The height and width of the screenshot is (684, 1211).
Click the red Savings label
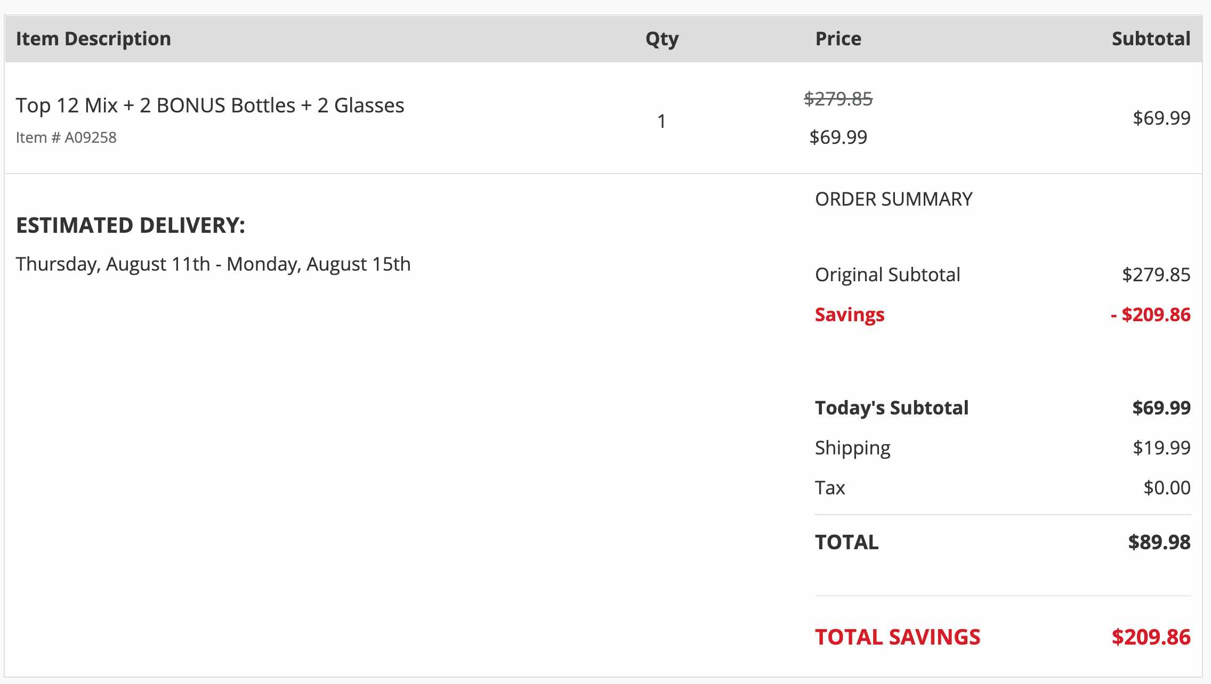[850, 315]
